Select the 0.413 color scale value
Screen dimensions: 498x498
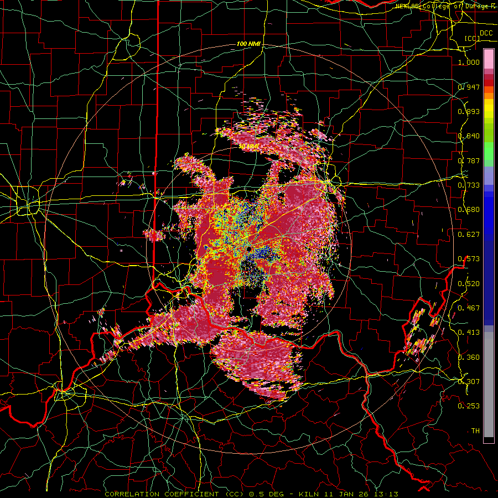click(469, 333)
